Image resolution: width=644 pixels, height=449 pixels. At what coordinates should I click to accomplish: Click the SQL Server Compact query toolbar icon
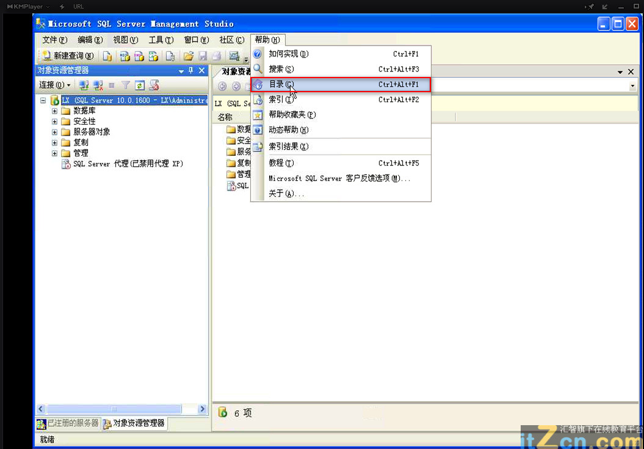[x=170, y=56]
